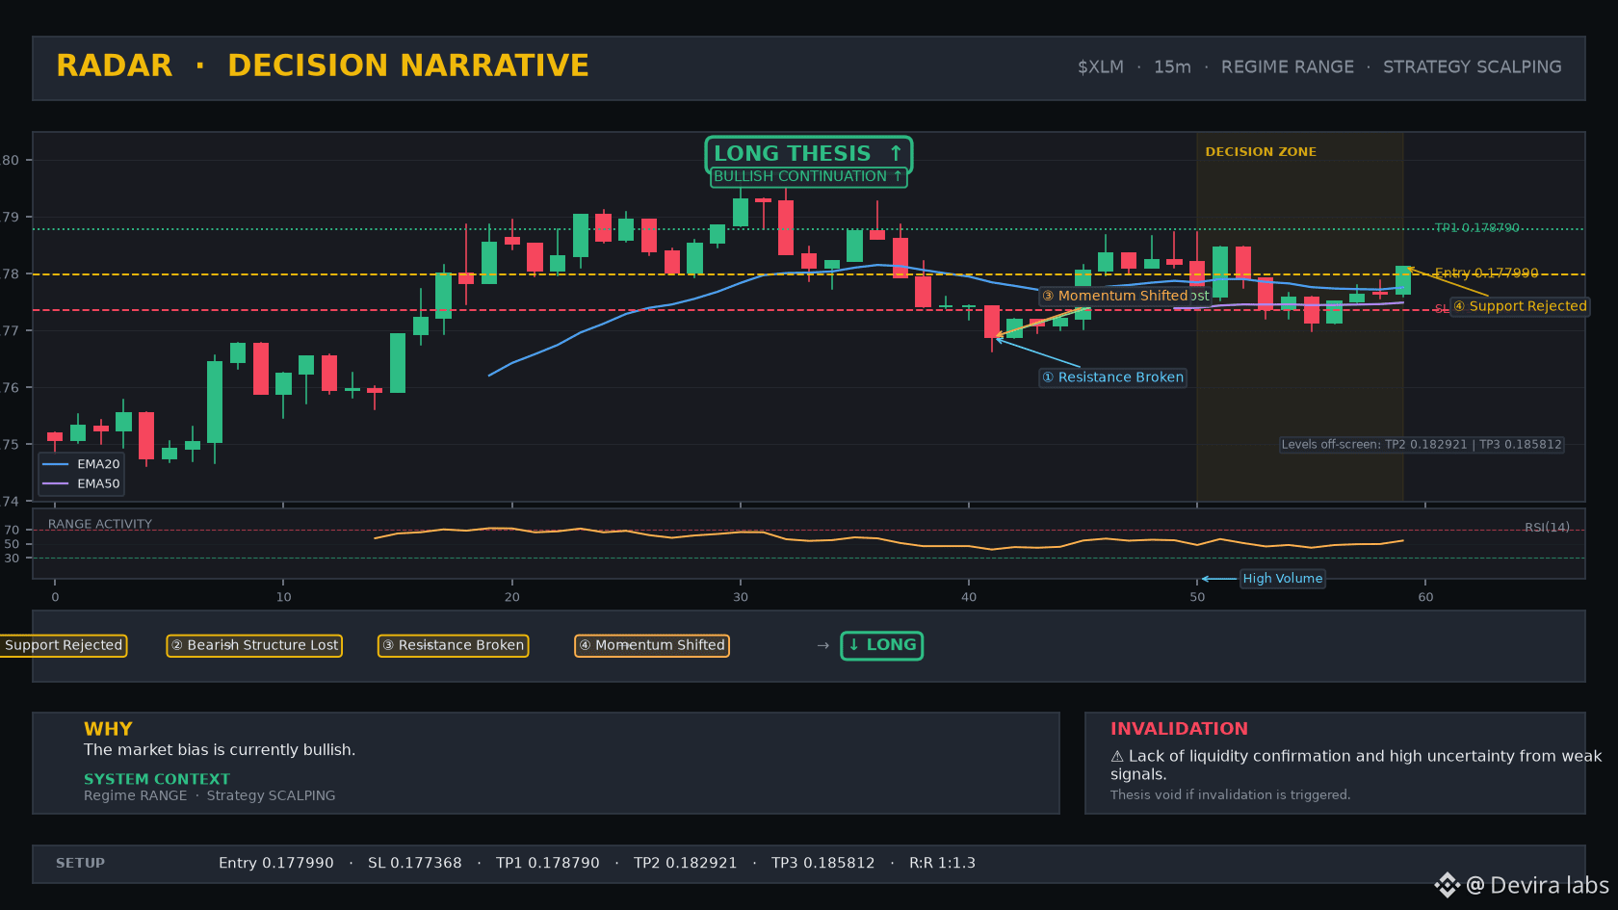Click the LONG THESIS badge
Screen dimensions: 1618x910
(x=809, y=154)
